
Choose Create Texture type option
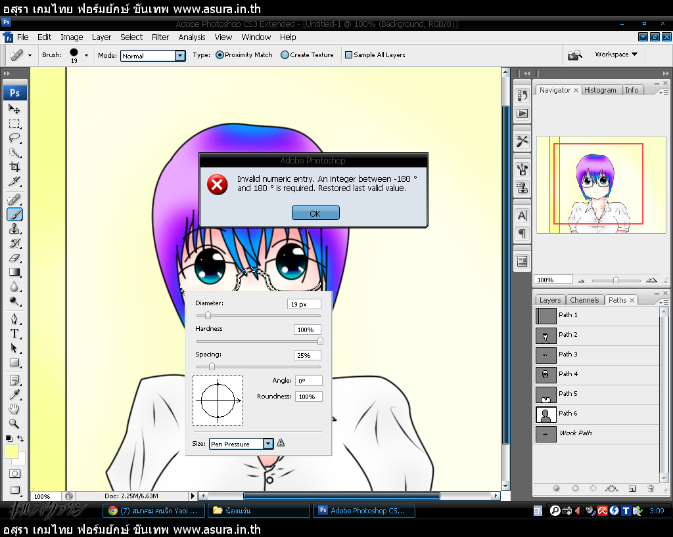pyautogui.click(x=307, y=55)
